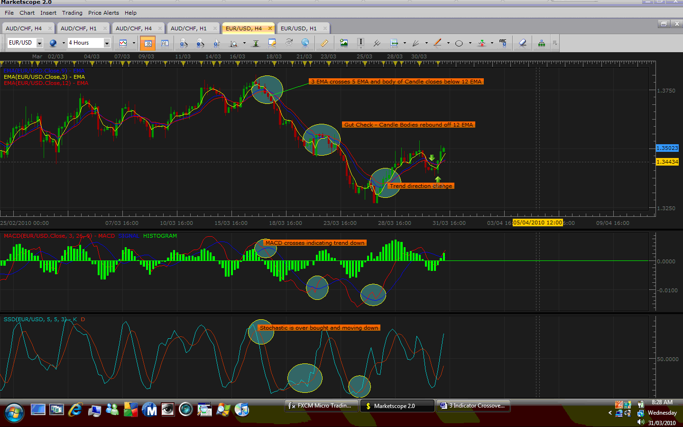Image resolution: width=683 pixels, height=427 pixels.
Task: Toggle the vertical text cursor marker tool
Action: [x=360, y=43]
